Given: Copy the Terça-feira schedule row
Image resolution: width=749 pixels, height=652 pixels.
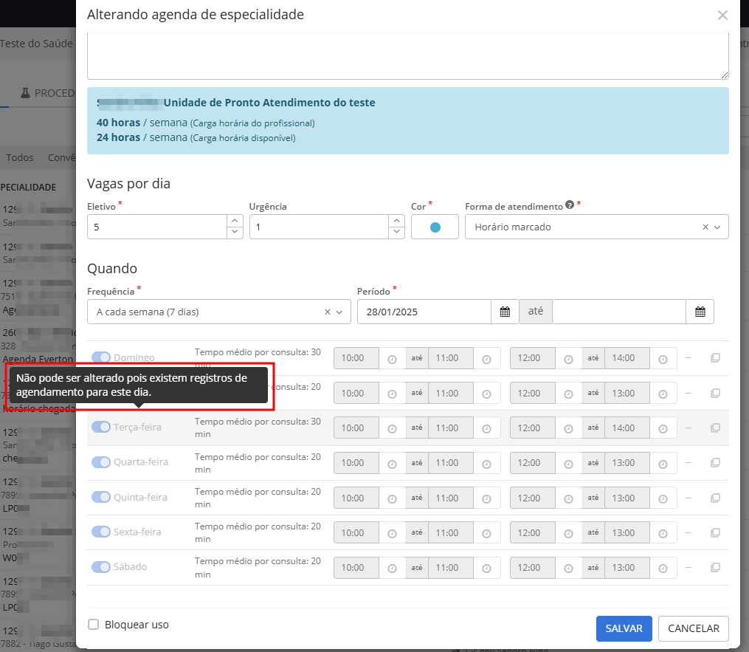Looking at the screenshot, I should coord(715,428).
